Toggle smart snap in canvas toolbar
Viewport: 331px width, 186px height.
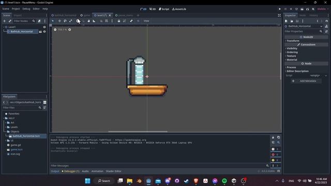click(x=101, y=21)
